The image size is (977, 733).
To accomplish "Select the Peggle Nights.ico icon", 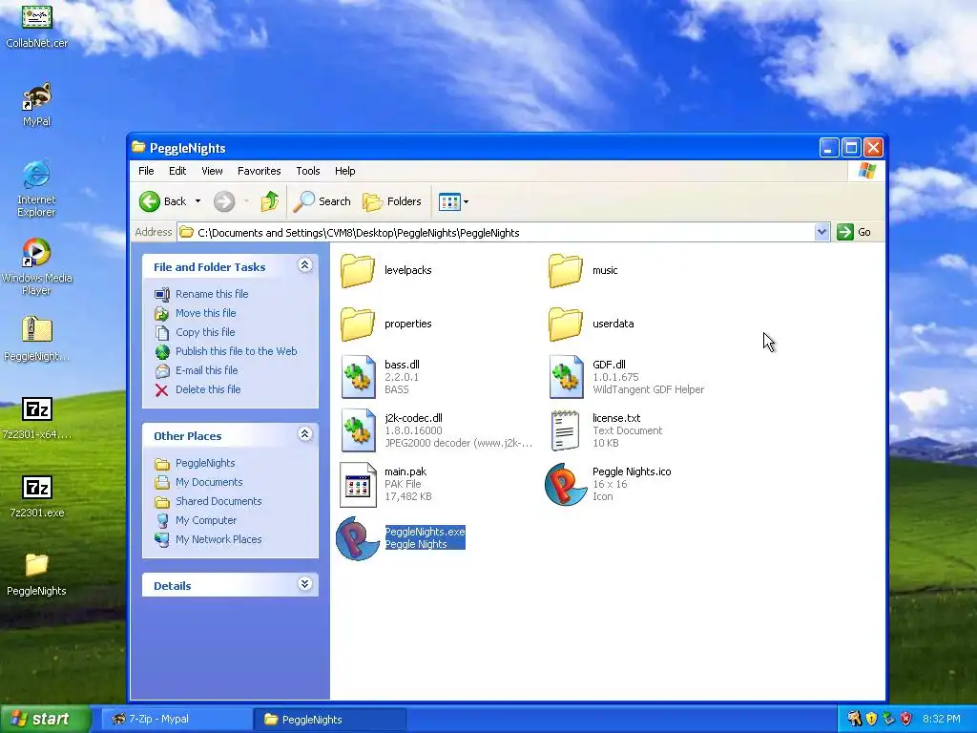I will 566,484.
